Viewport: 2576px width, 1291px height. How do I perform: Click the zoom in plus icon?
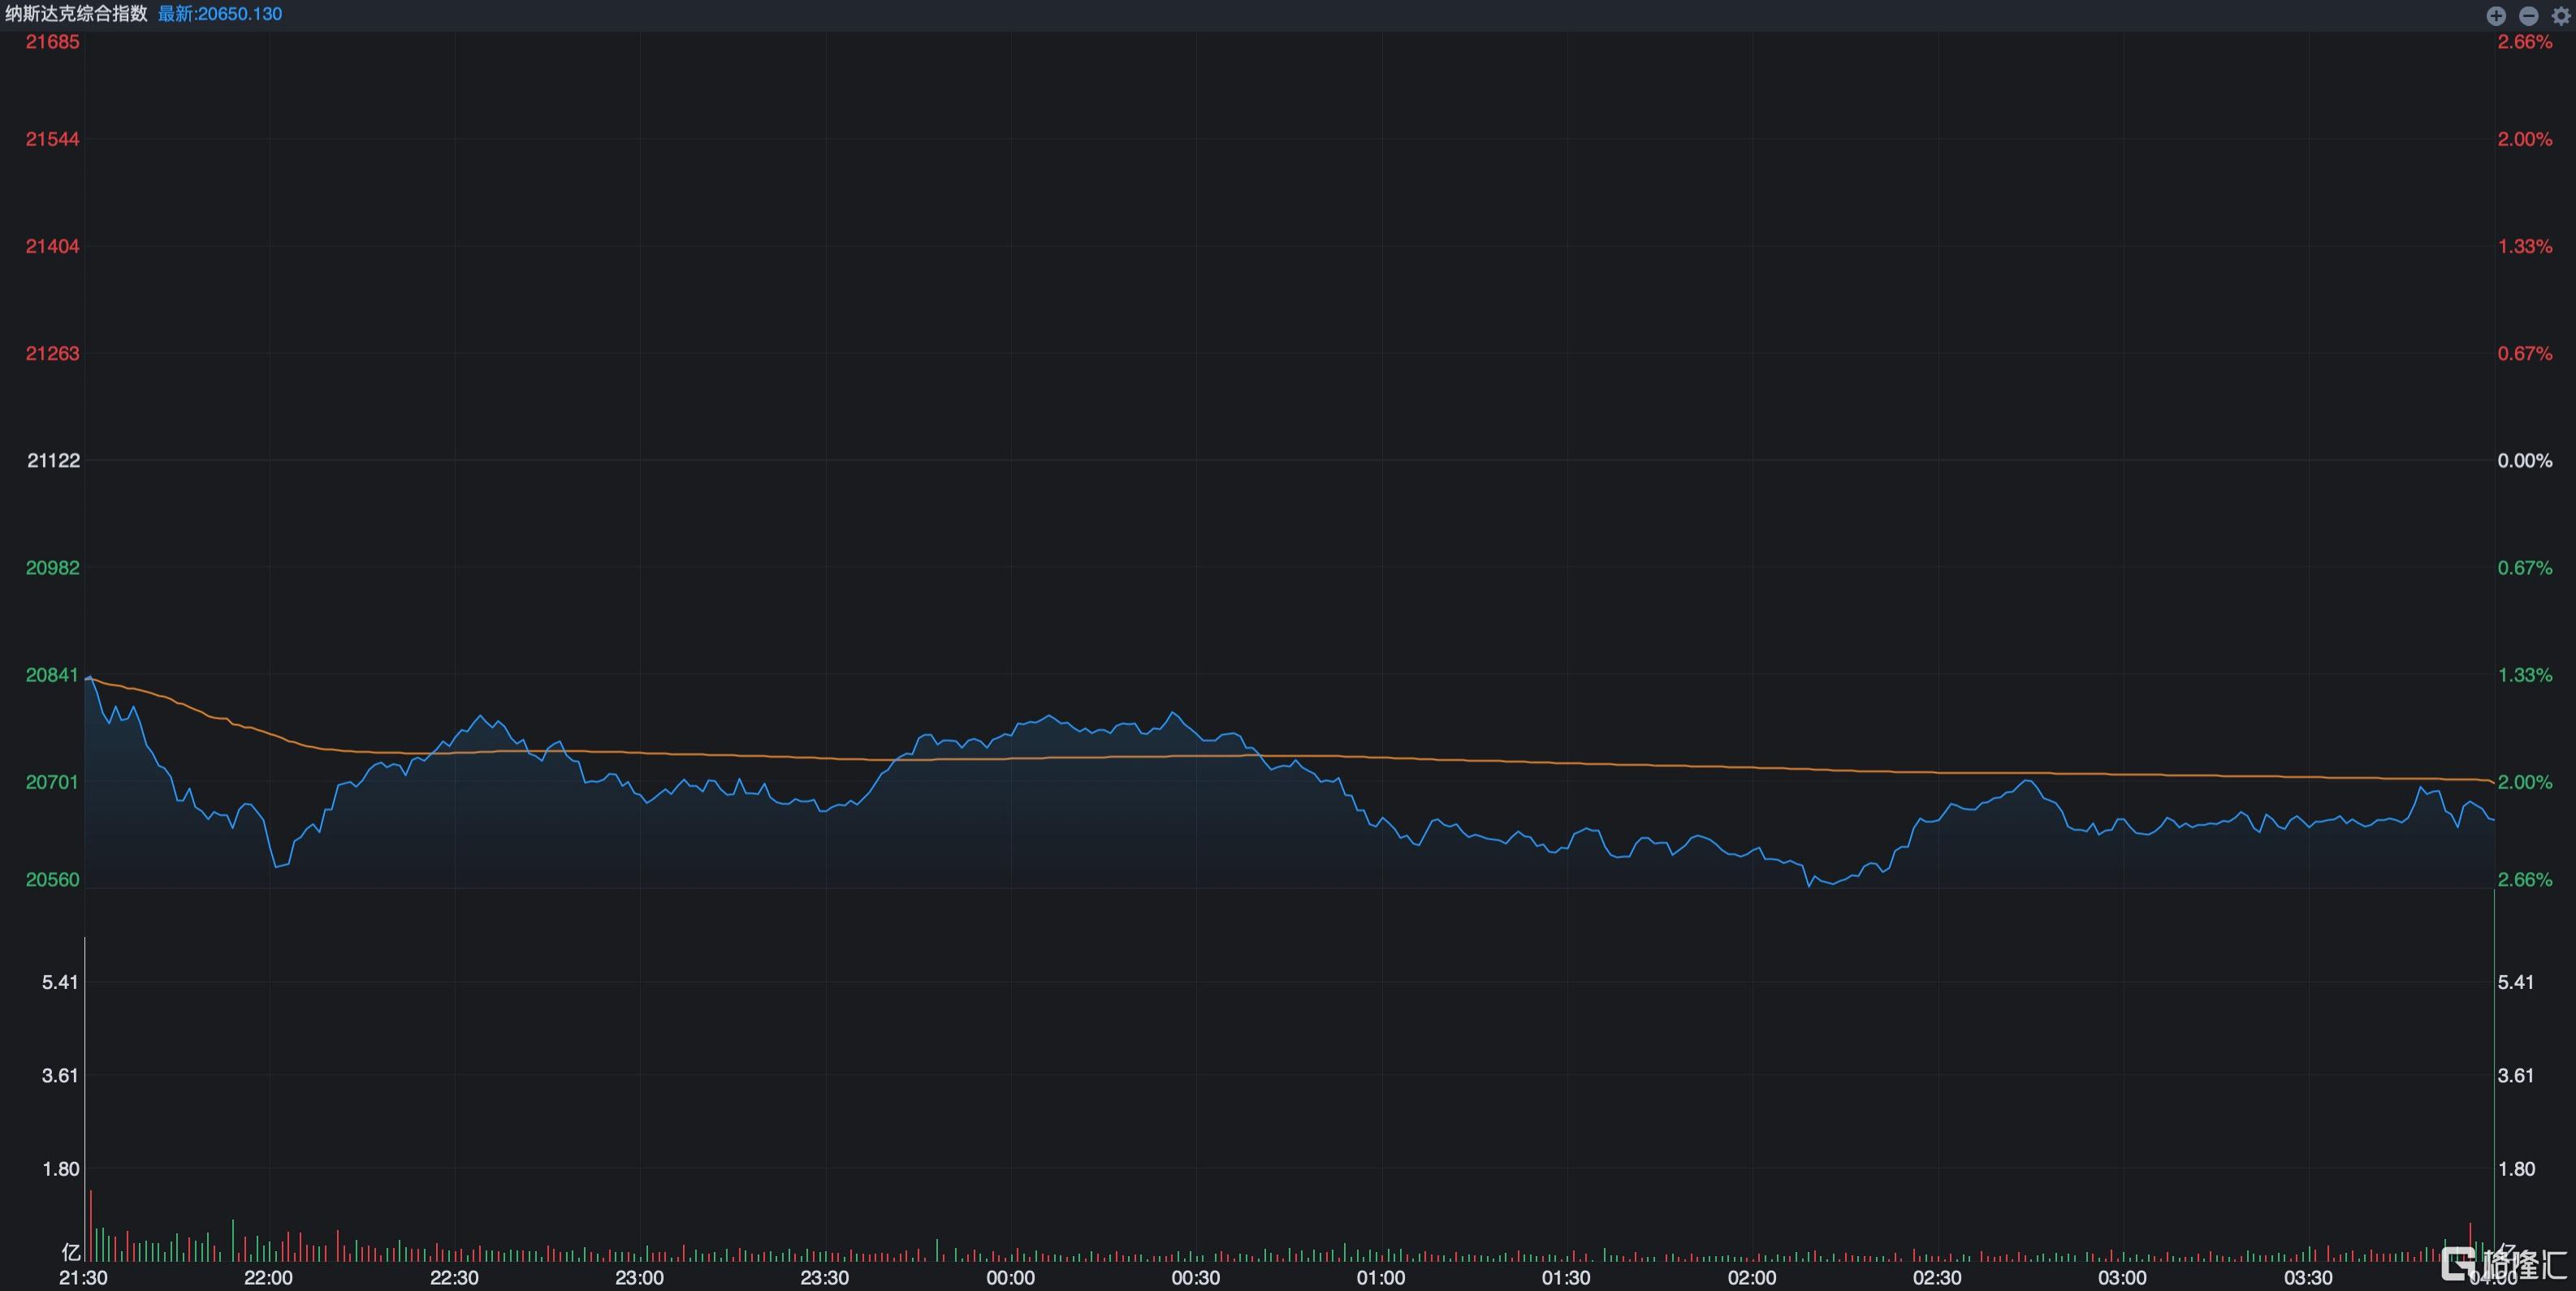[x=2496, y=15]
